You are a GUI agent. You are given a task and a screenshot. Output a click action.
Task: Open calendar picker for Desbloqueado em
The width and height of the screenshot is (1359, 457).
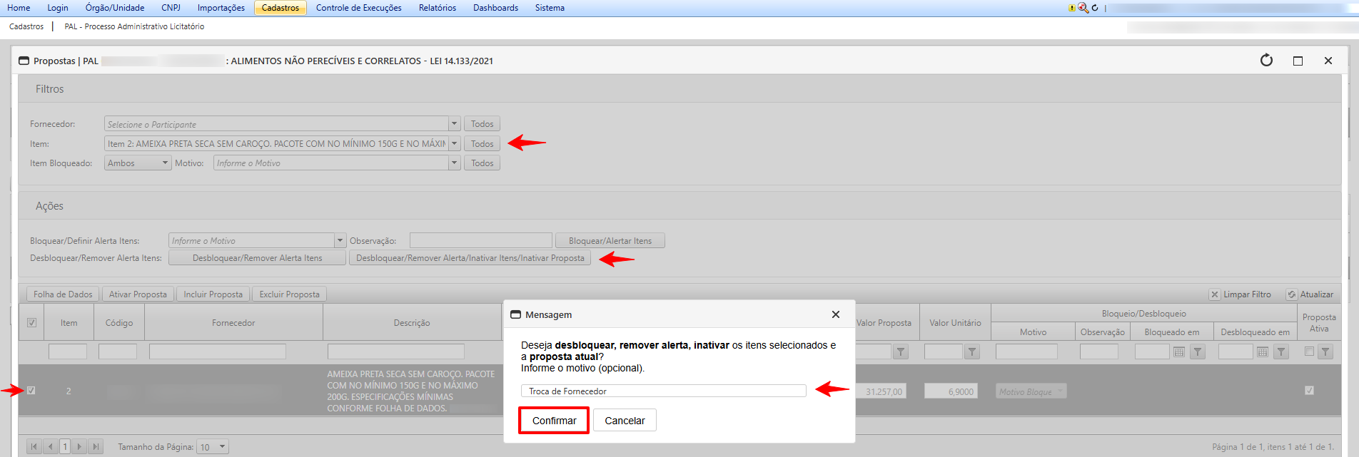coord(1263,351)
